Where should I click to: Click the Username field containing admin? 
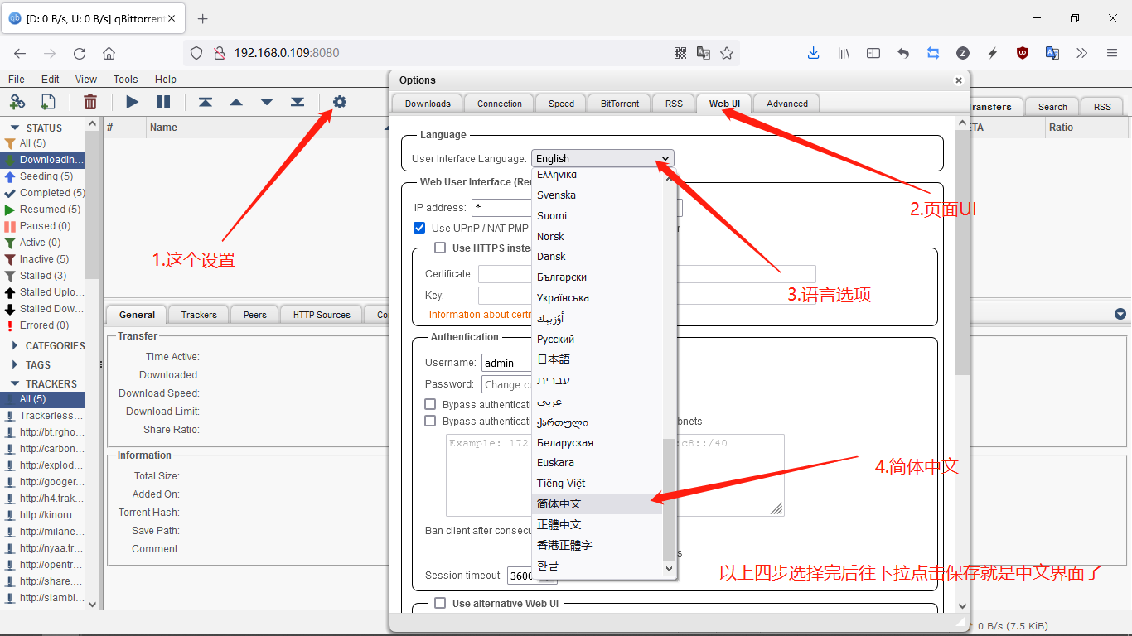tap(506, 363)
